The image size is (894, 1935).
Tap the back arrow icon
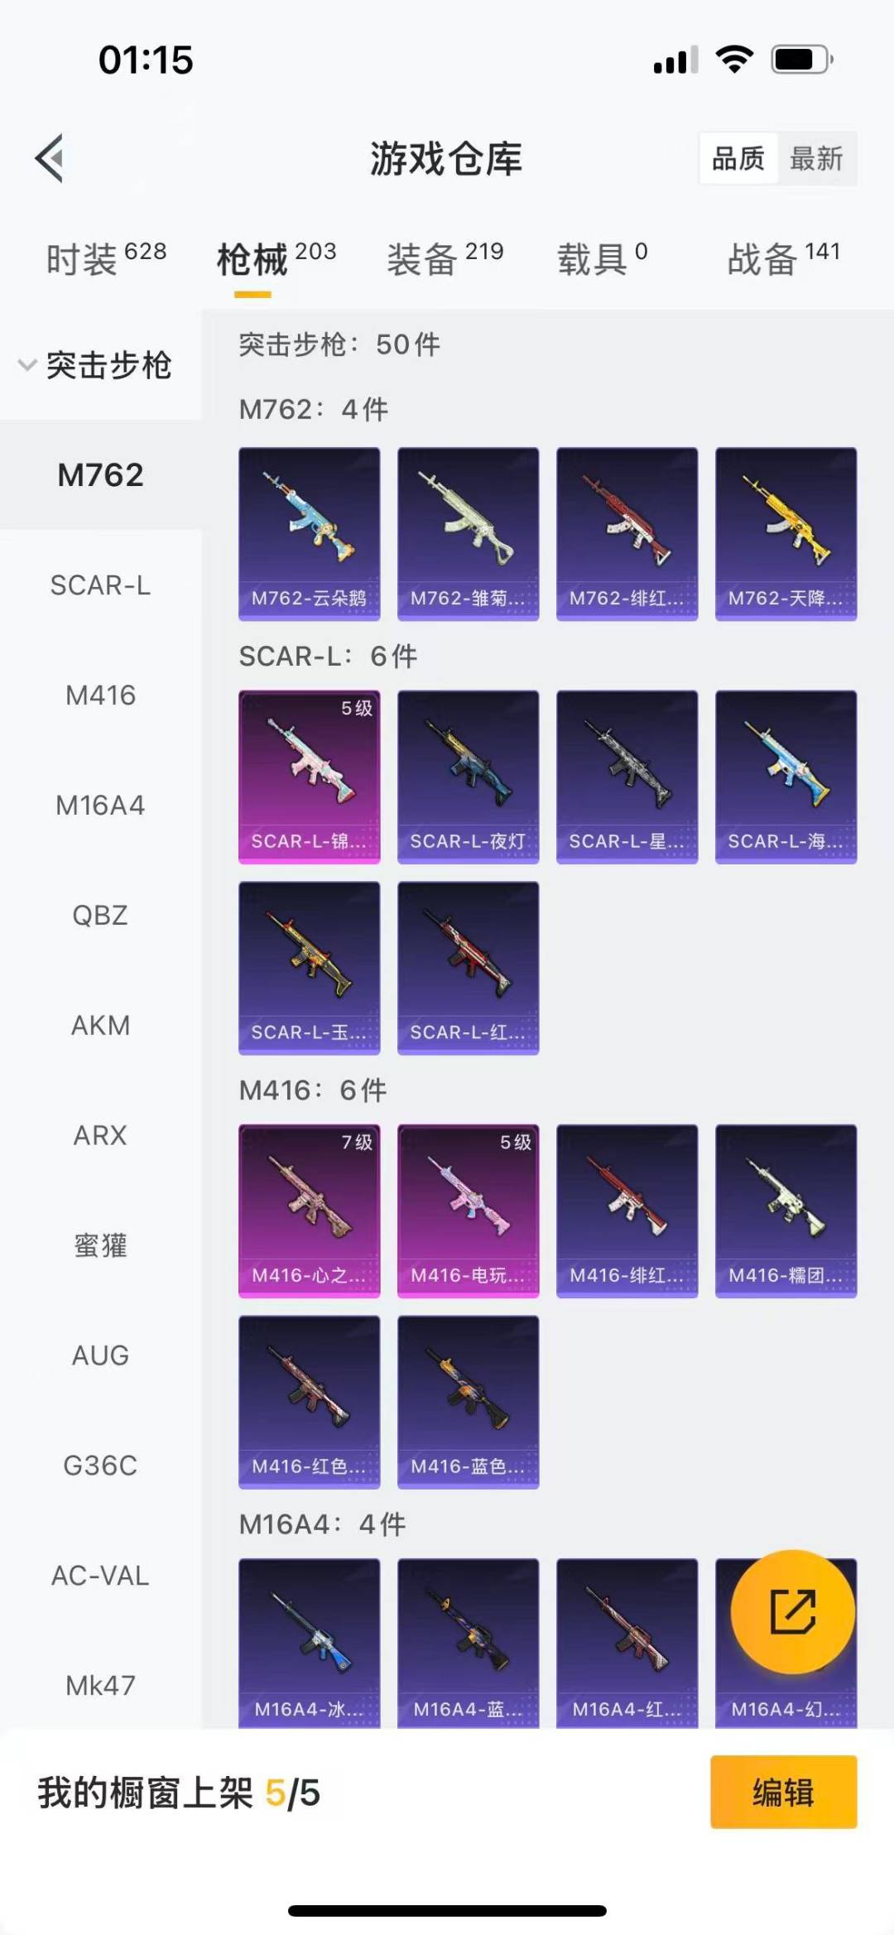click(50, 157)
